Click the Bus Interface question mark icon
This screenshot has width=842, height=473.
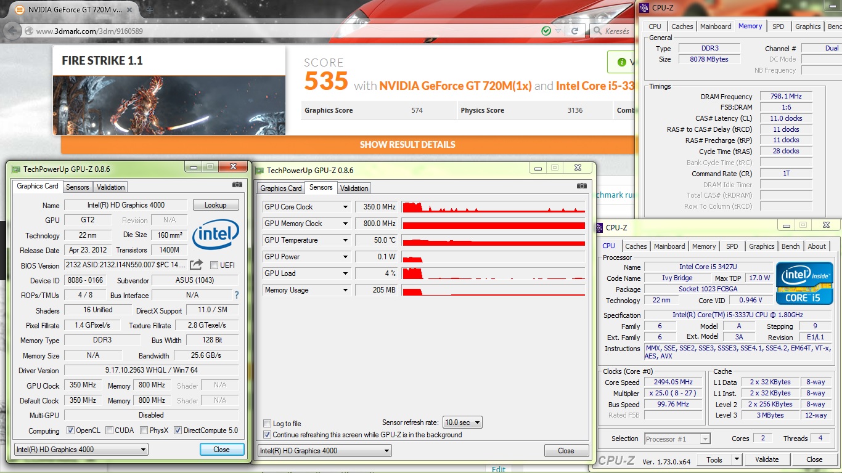236,295
